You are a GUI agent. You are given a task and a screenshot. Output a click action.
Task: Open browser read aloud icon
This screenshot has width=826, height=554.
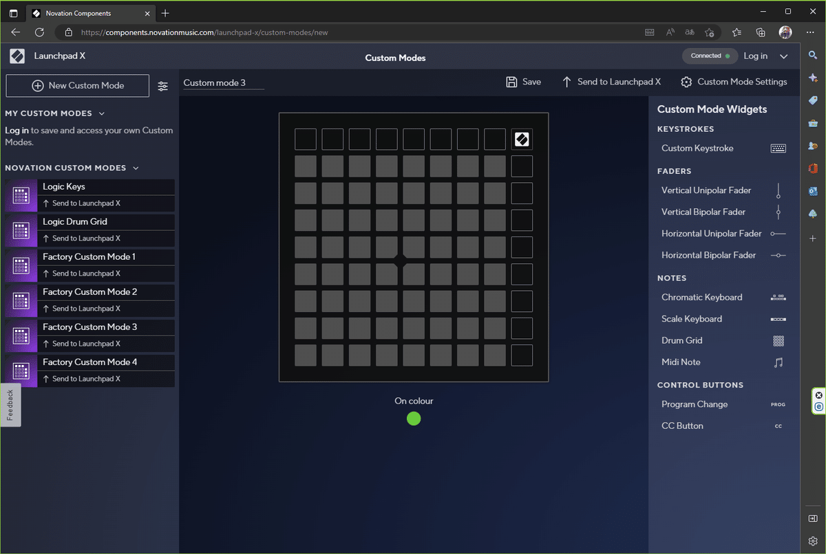click(670, 32)
